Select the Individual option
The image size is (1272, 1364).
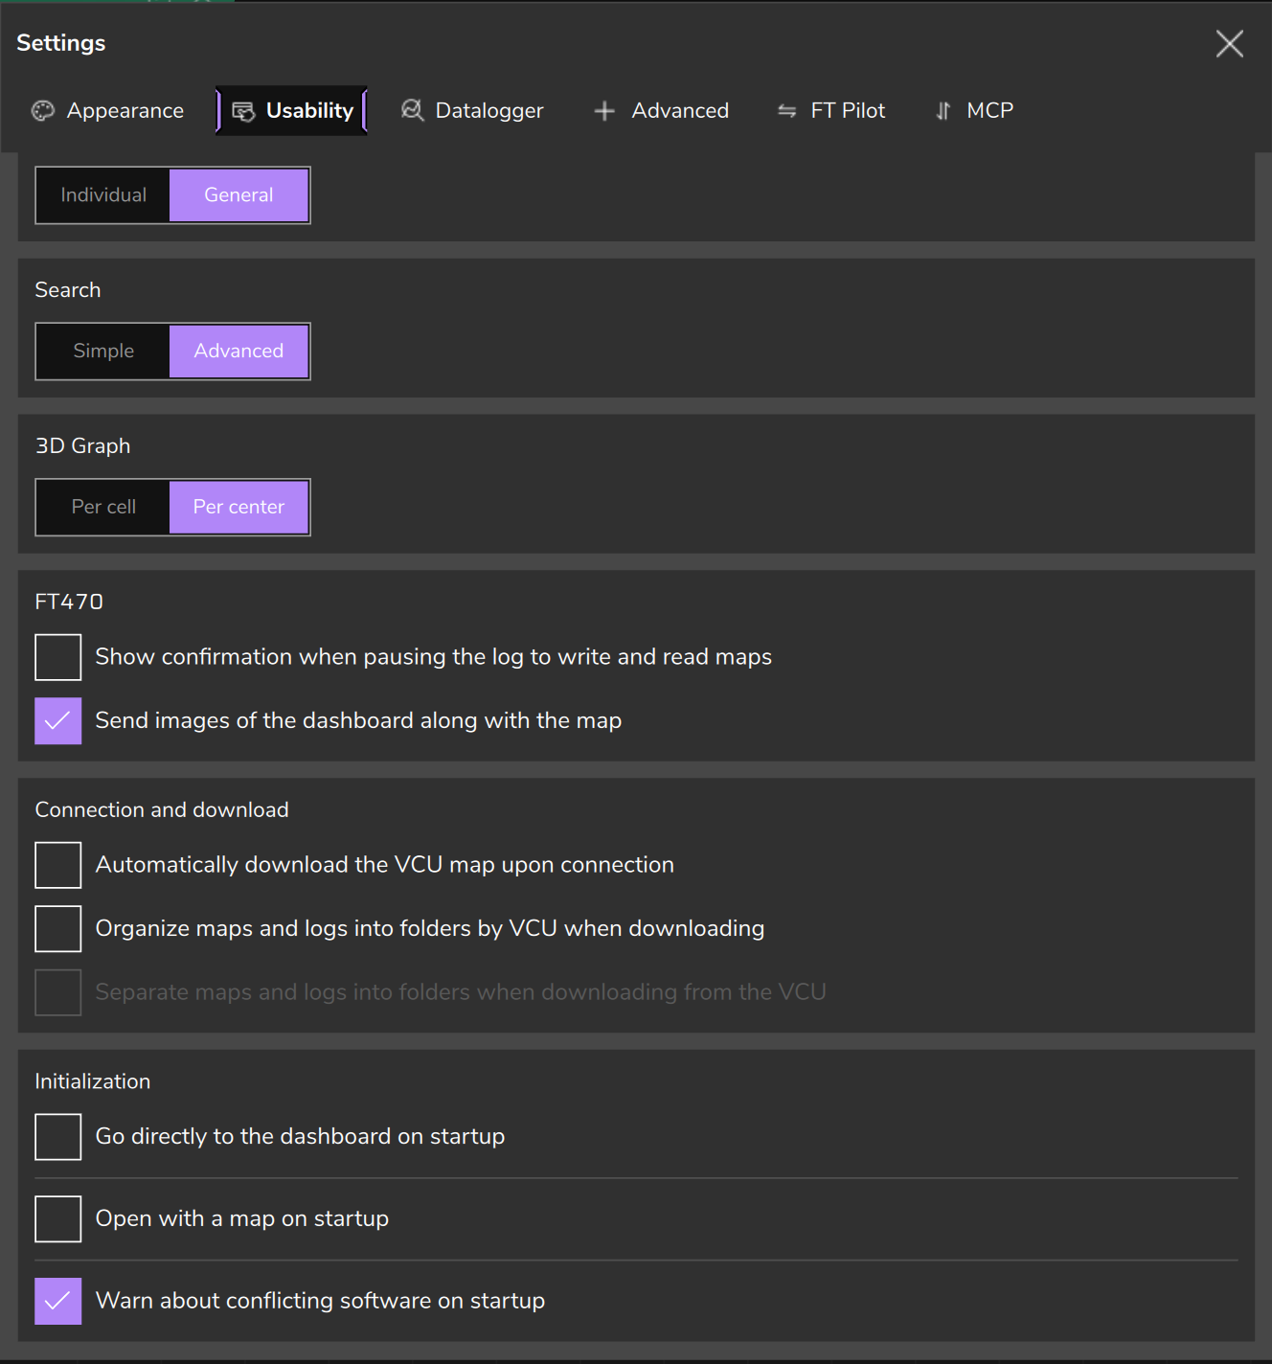pyautogui.click(x=103, y=195)
